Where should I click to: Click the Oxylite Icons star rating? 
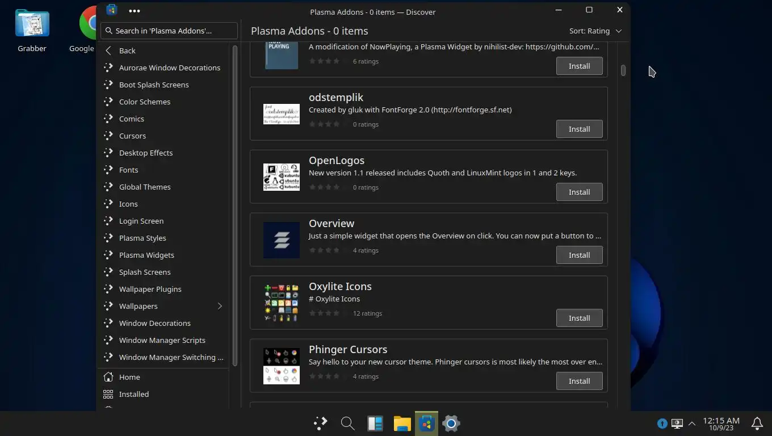pos(328,313)
